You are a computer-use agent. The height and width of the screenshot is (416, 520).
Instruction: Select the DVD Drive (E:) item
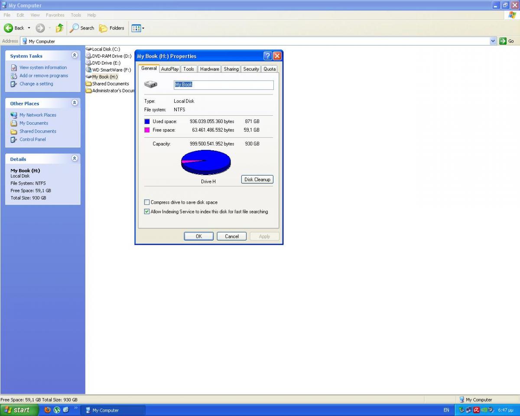[103, 63]
